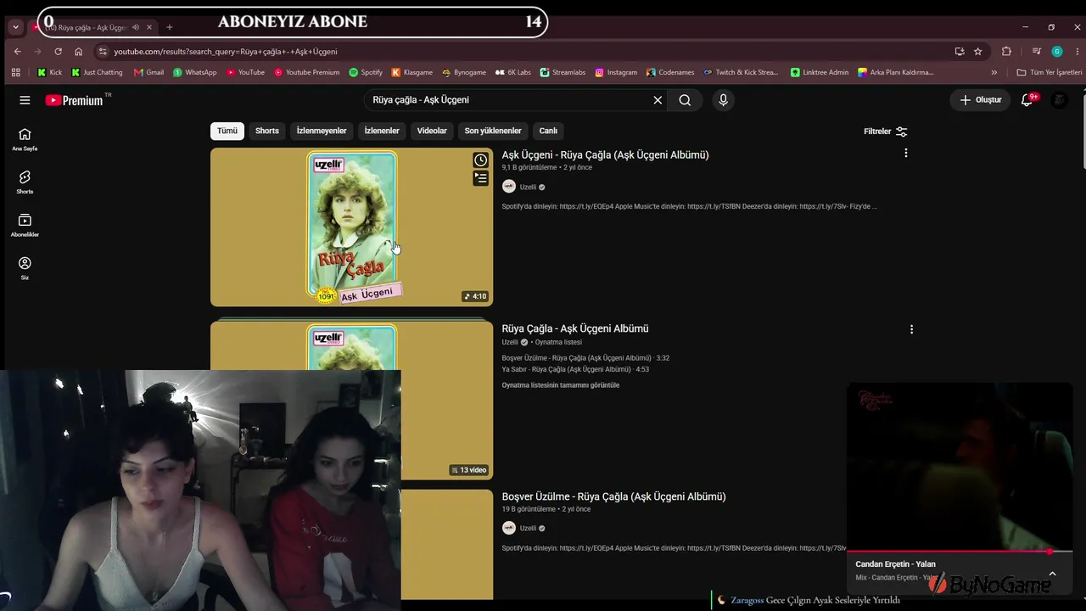Image resolution: width=1086 pixels, height=611 pixels.
Task: Open more options for Aşk Üçgeni video
Action: (906, 154)
